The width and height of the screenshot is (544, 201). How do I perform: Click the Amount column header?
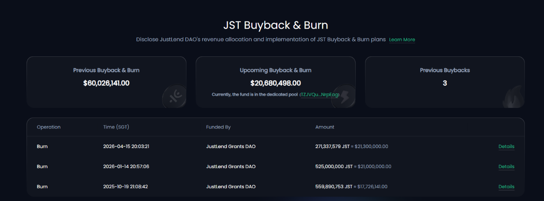coord(325,127)
